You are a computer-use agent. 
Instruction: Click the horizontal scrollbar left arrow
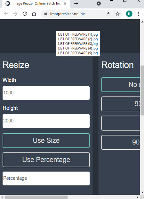coord(2,197)
